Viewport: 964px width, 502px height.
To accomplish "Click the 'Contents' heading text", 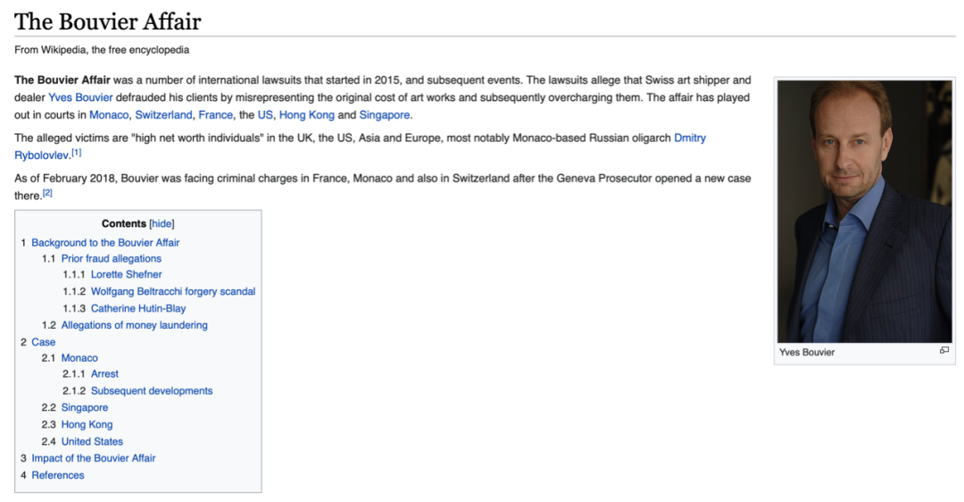I will tap(123, 224).
